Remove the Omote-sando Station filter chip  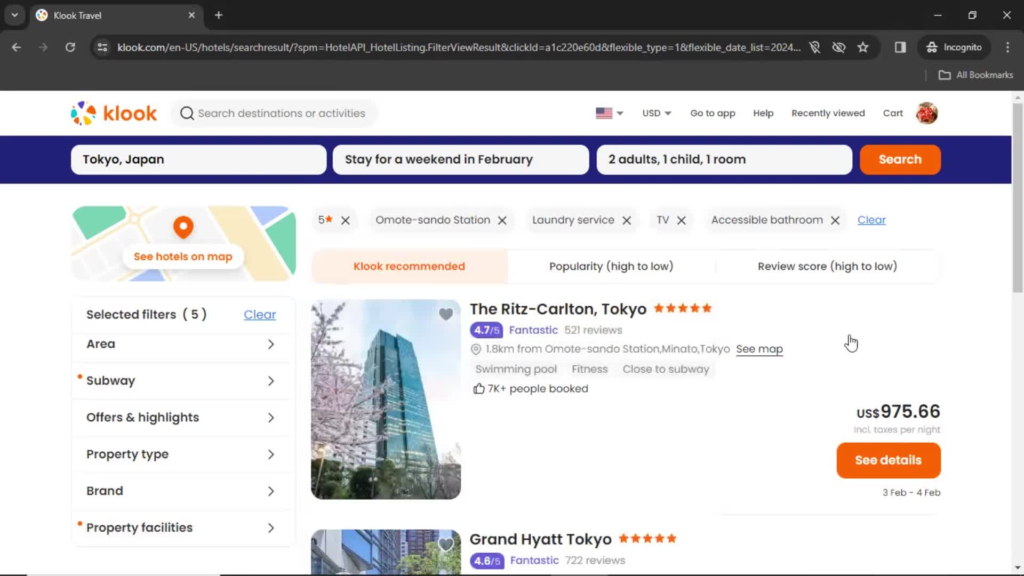click(502, 220)
